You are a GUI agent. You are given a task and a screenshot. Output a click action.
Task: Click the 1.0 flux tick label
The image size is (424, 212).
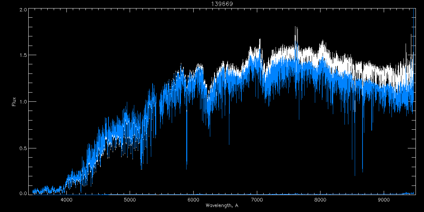pyautogui.click(x=23, y=102)
